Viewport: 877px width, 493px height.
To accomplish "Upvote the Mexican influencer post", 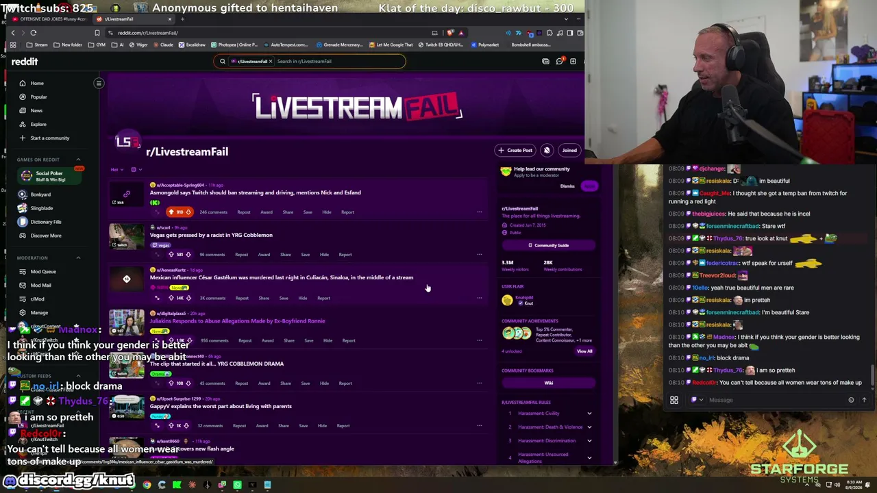I will pyautogui.click(x=171, y=298).
